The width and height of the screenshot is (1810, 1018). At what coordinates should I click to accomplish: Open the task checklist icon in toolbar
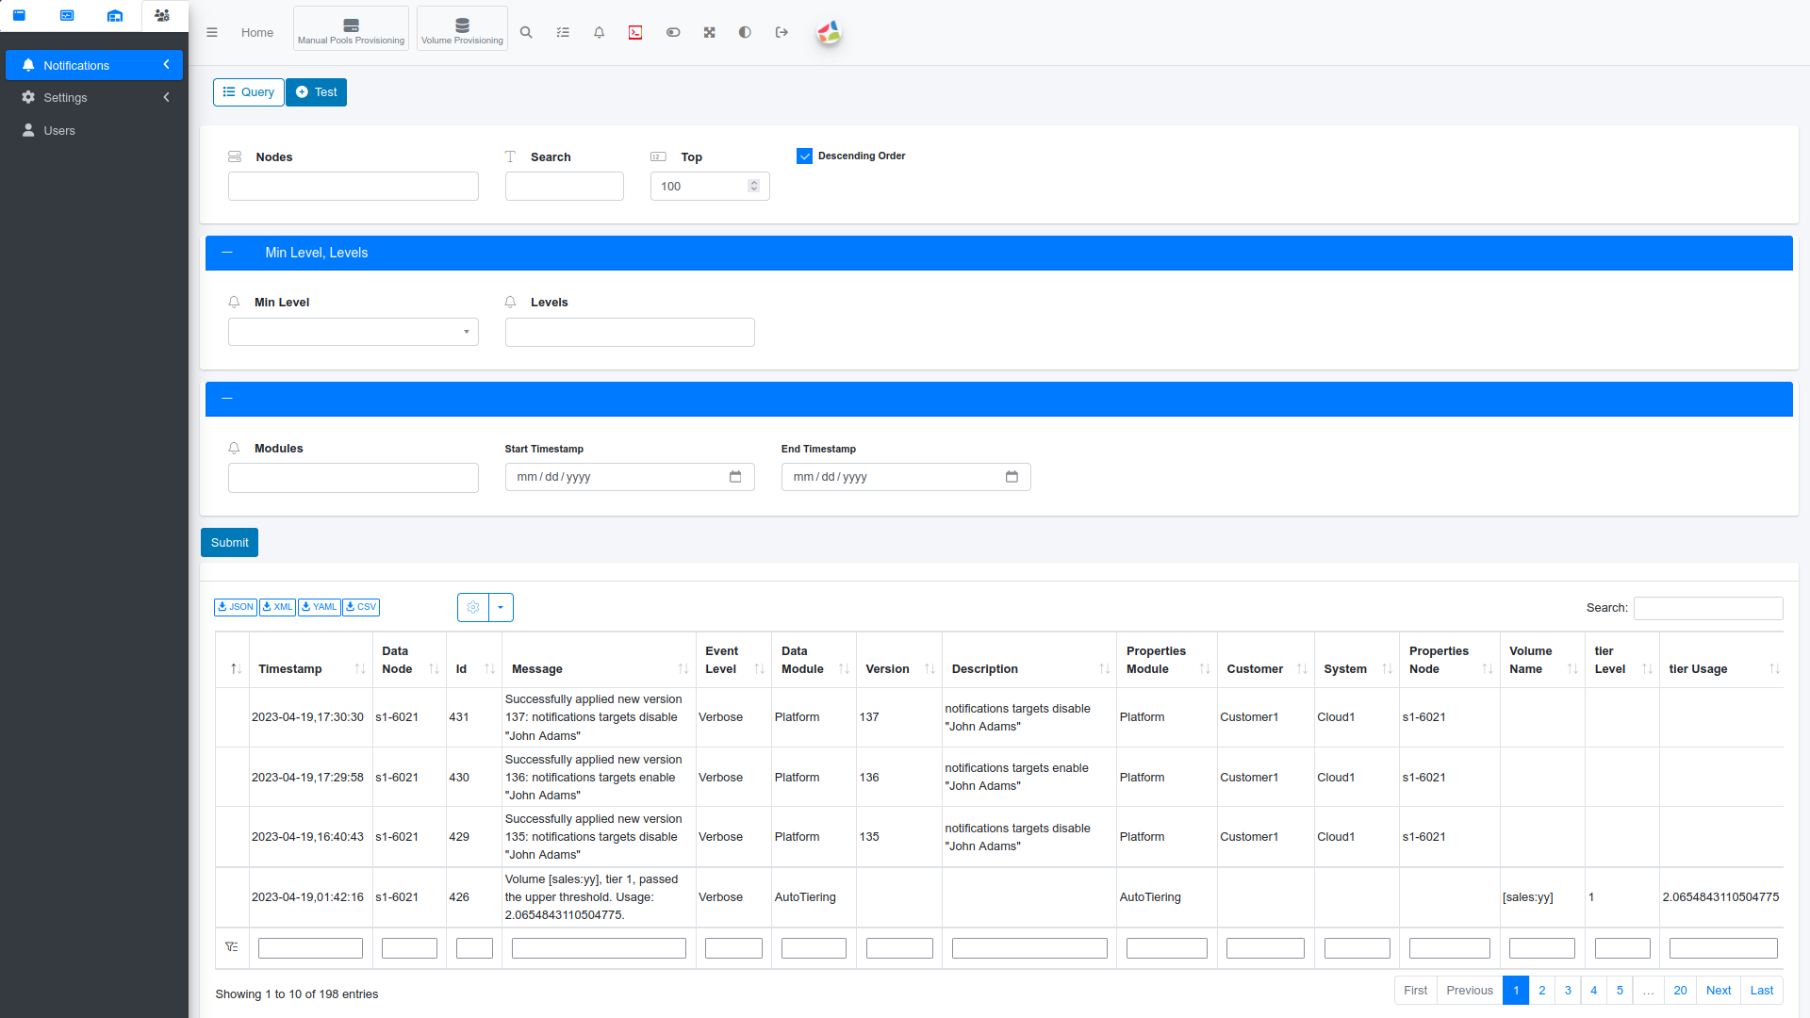[x=563, y=32]
